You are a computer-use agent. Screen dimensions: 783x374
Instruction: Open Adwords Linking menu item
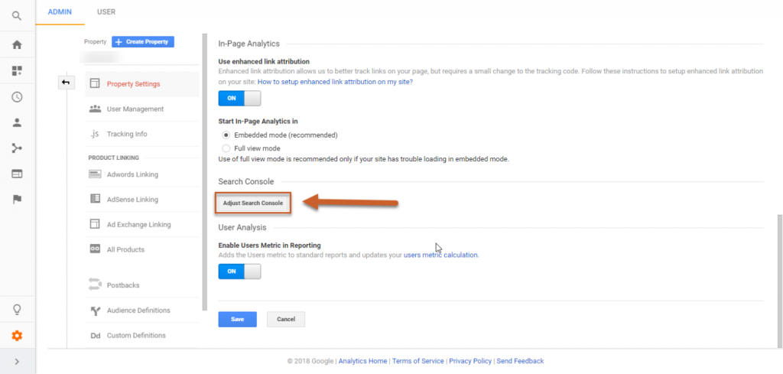tap(132, 174)
